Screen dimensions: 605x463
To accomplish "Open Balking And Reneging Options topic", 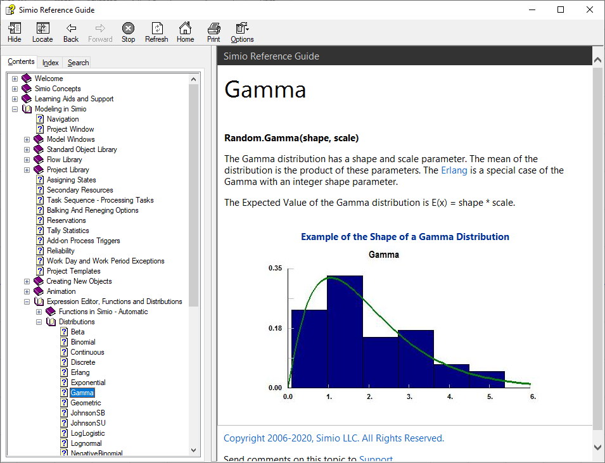I will pos(92,210).
